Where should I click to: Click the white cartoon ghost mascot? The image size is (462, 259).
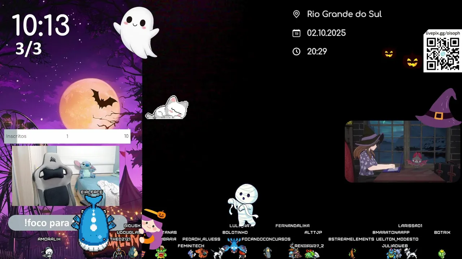136,32
